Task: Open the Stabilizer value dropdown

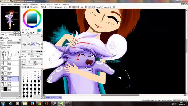Action: pyautogui.click(x=114, y=7)
